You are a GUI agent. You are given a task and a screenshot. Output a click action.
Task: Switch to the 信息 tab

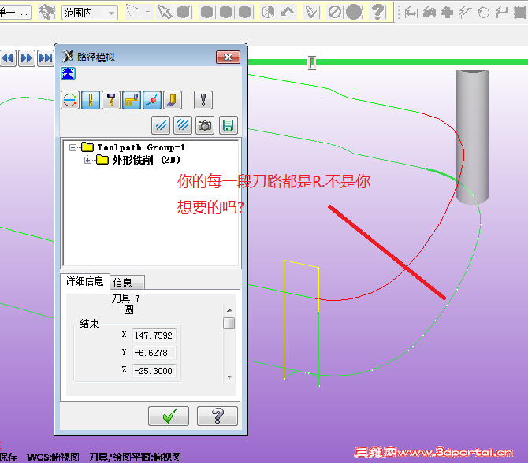(128, 283)
